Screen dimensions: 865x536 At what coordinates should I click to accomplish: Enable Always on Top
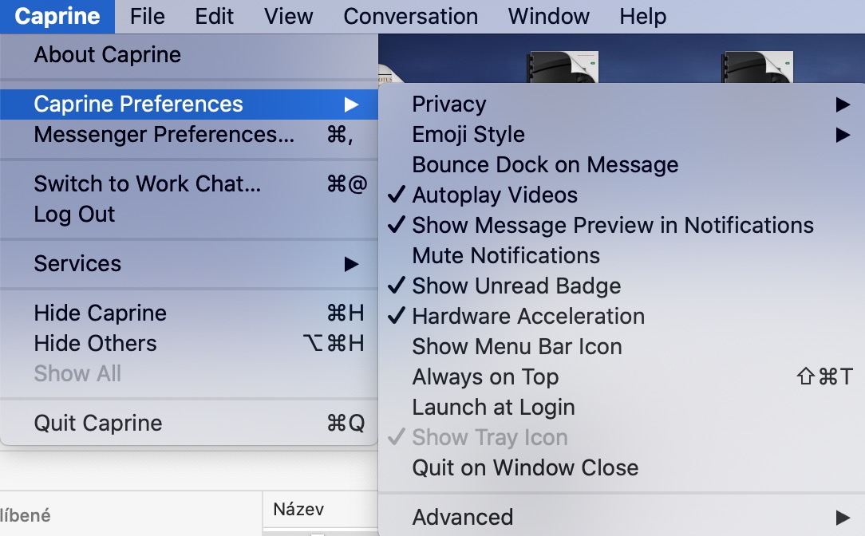tap(622, 377)
